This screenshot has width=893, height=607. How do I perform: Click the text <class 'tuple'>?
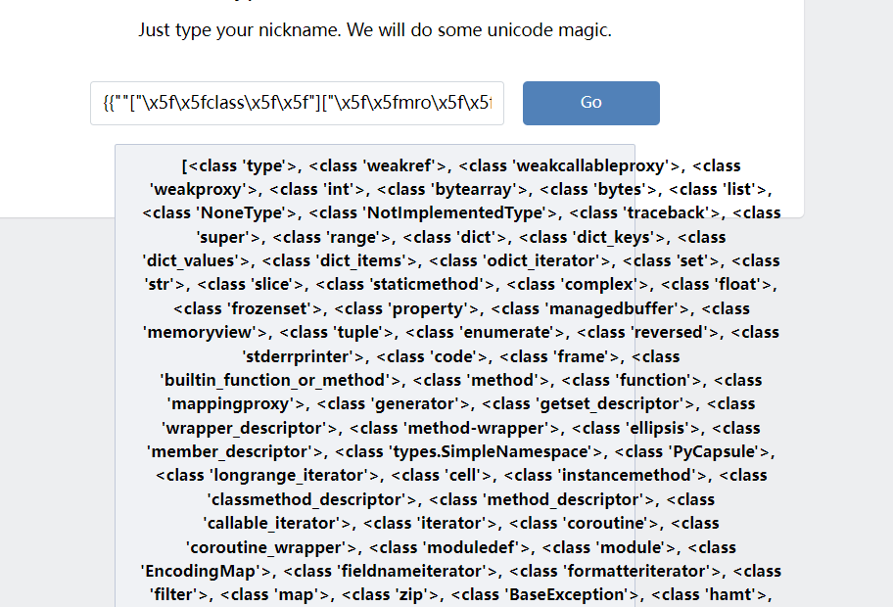(336, 332)
